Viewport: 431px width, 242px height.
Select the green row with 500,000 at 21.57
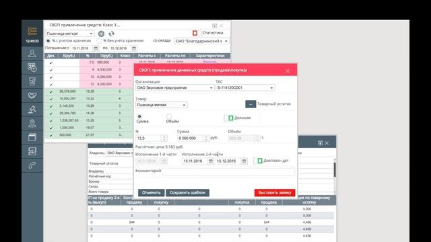tap(89, 135)
